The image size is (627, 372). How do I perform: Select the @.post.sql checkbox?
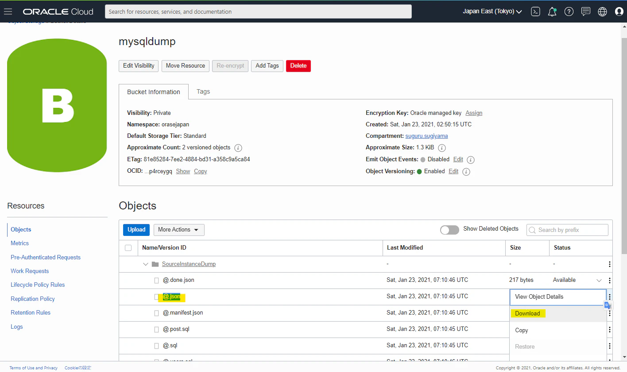156,330
